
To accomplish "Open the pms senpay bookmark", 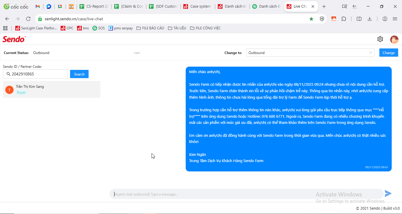I will tap(121, 28).
